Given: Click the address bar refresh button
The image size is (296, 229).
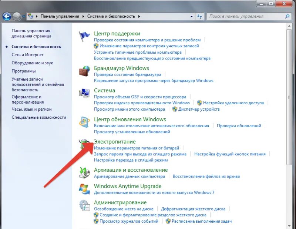Looking at the screenshot, I should [x=199, y=16].
